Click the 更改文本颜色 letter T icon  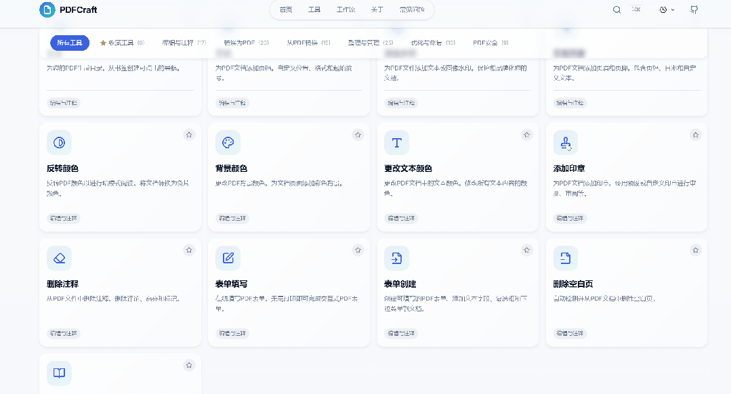click(x=397, y=143)
